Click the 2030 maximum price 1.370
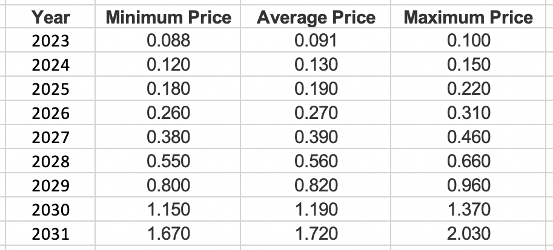The width and height of the screenshot is (553, 250). (x=468, y=209)
